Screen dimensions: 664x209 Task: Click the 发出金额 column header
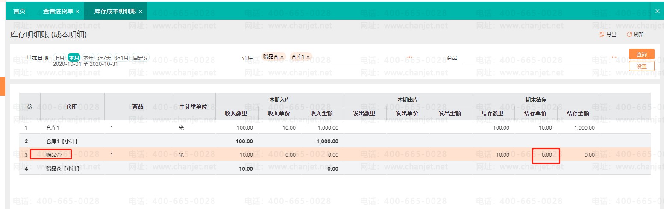tap(450, 113)
